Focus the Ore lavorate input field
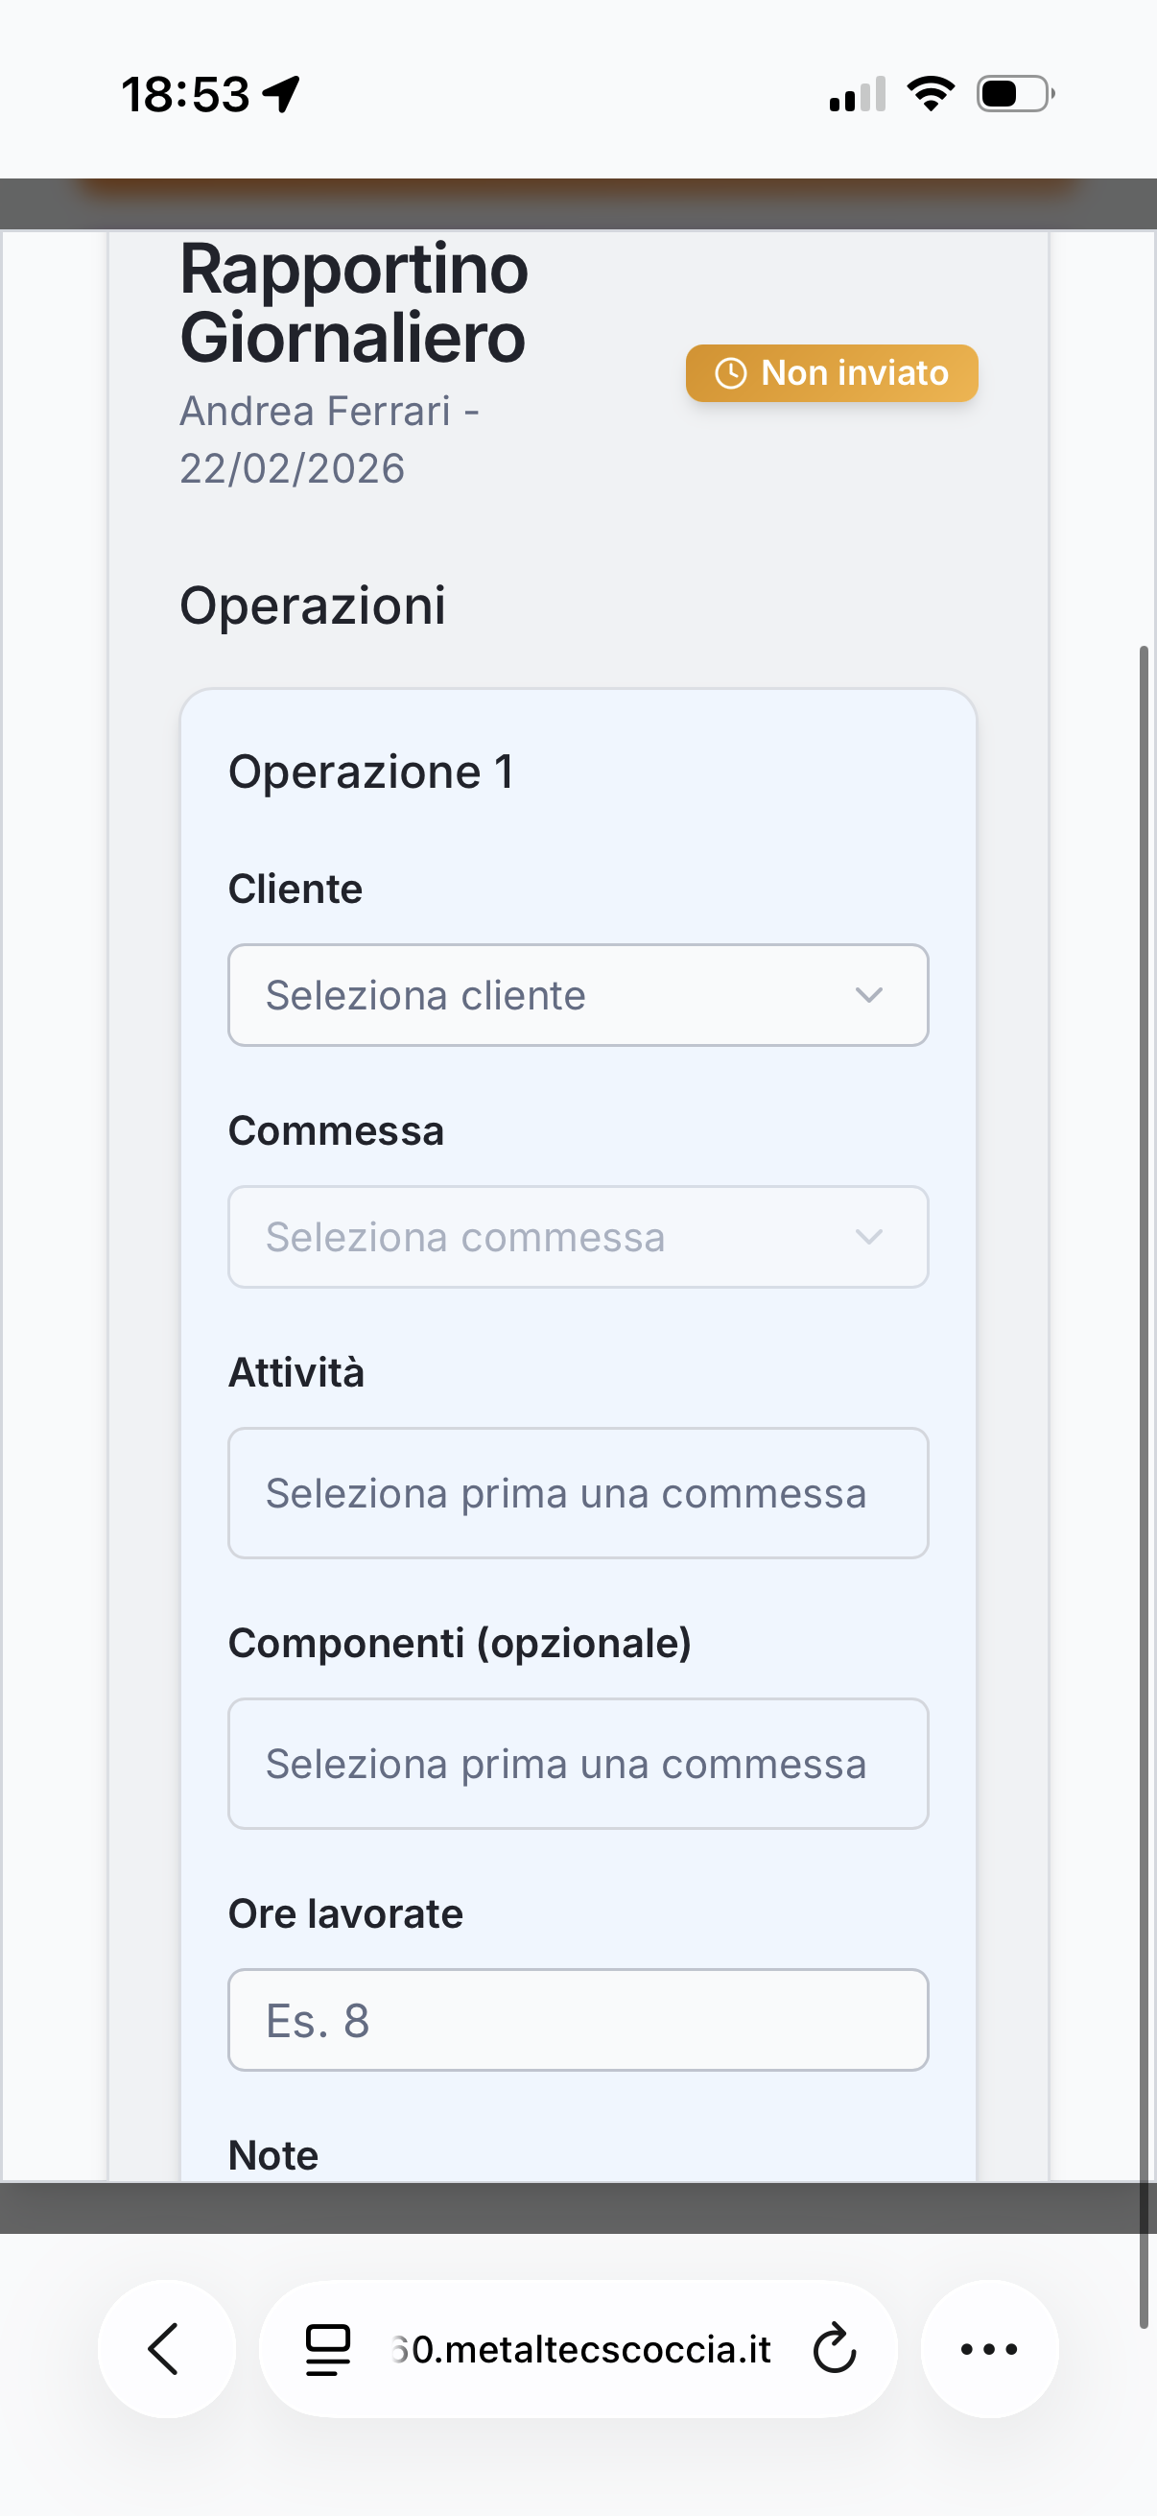This screenshot has width=1157, height=2516. point(578,2020)
